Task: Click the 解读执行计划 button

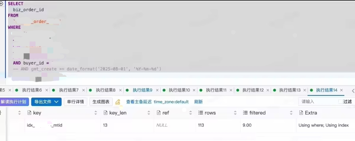Action: [14, 102]
